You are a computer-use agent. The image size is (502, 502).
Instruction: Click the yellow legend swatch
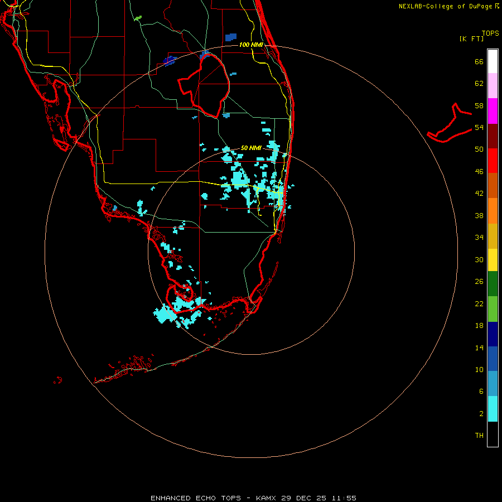pos(493,259)
